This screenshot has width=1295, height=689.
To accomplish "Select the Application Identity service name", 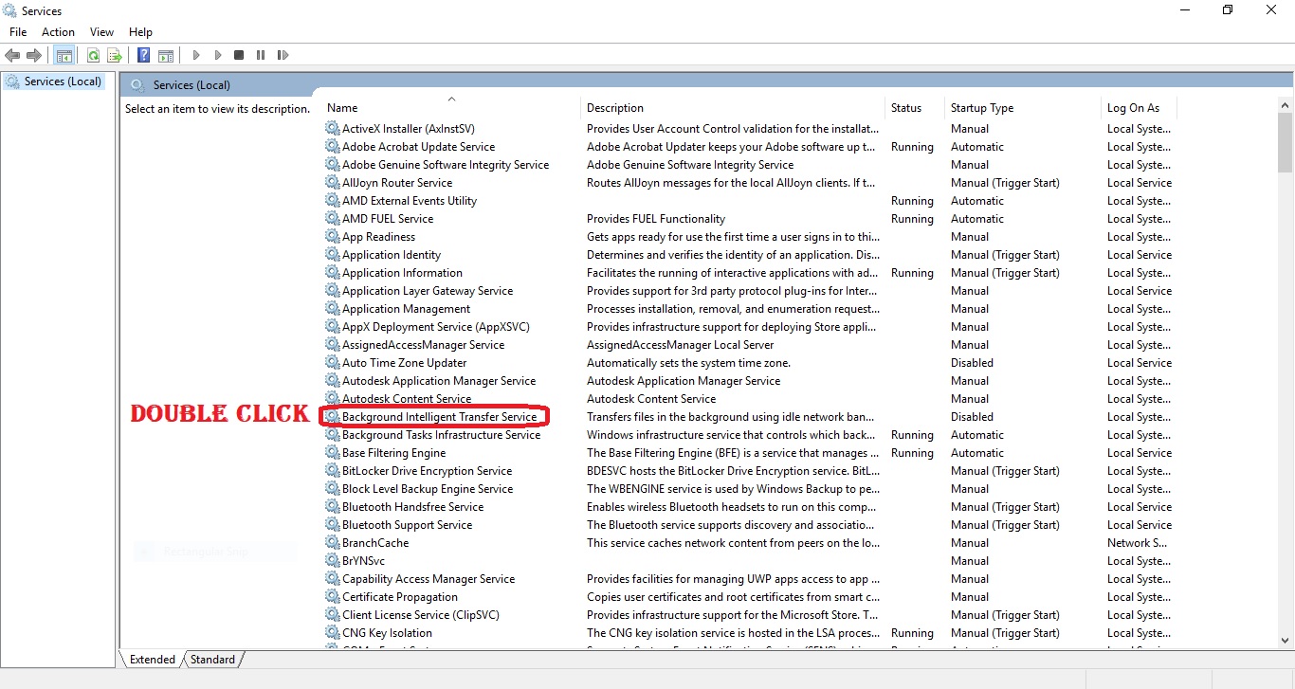I will 392,254.
